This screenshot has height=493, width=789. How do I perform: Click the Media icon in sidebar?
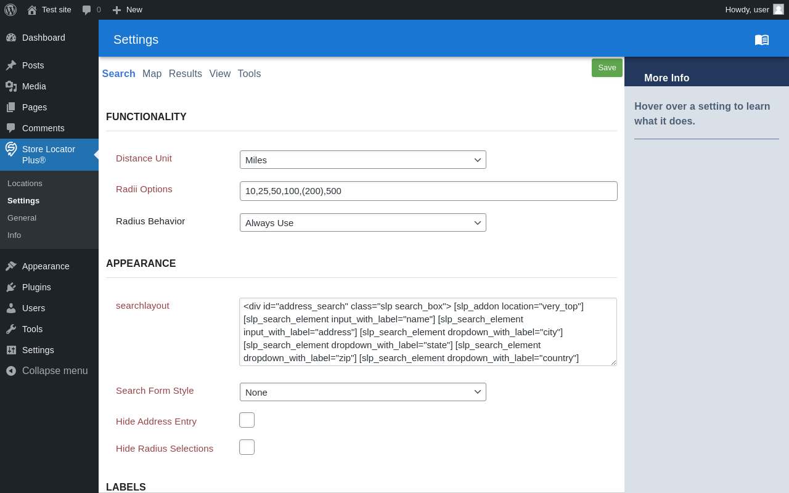coord(11,86)
